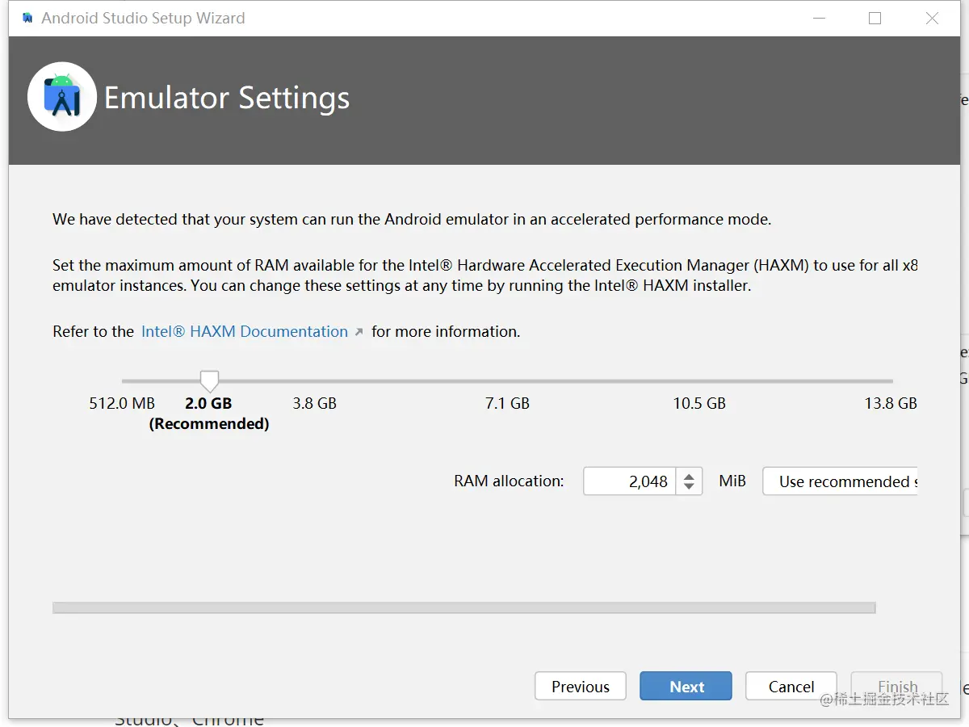Click the 10.5 GB slider label

point(699,403)
